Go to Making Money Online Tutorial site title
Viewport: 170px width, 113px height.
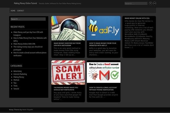(25, 3)
